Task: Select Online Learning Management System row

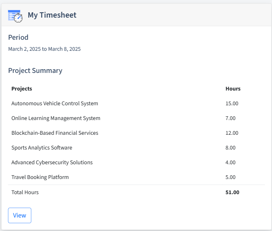Action: [x=136, y=118]
